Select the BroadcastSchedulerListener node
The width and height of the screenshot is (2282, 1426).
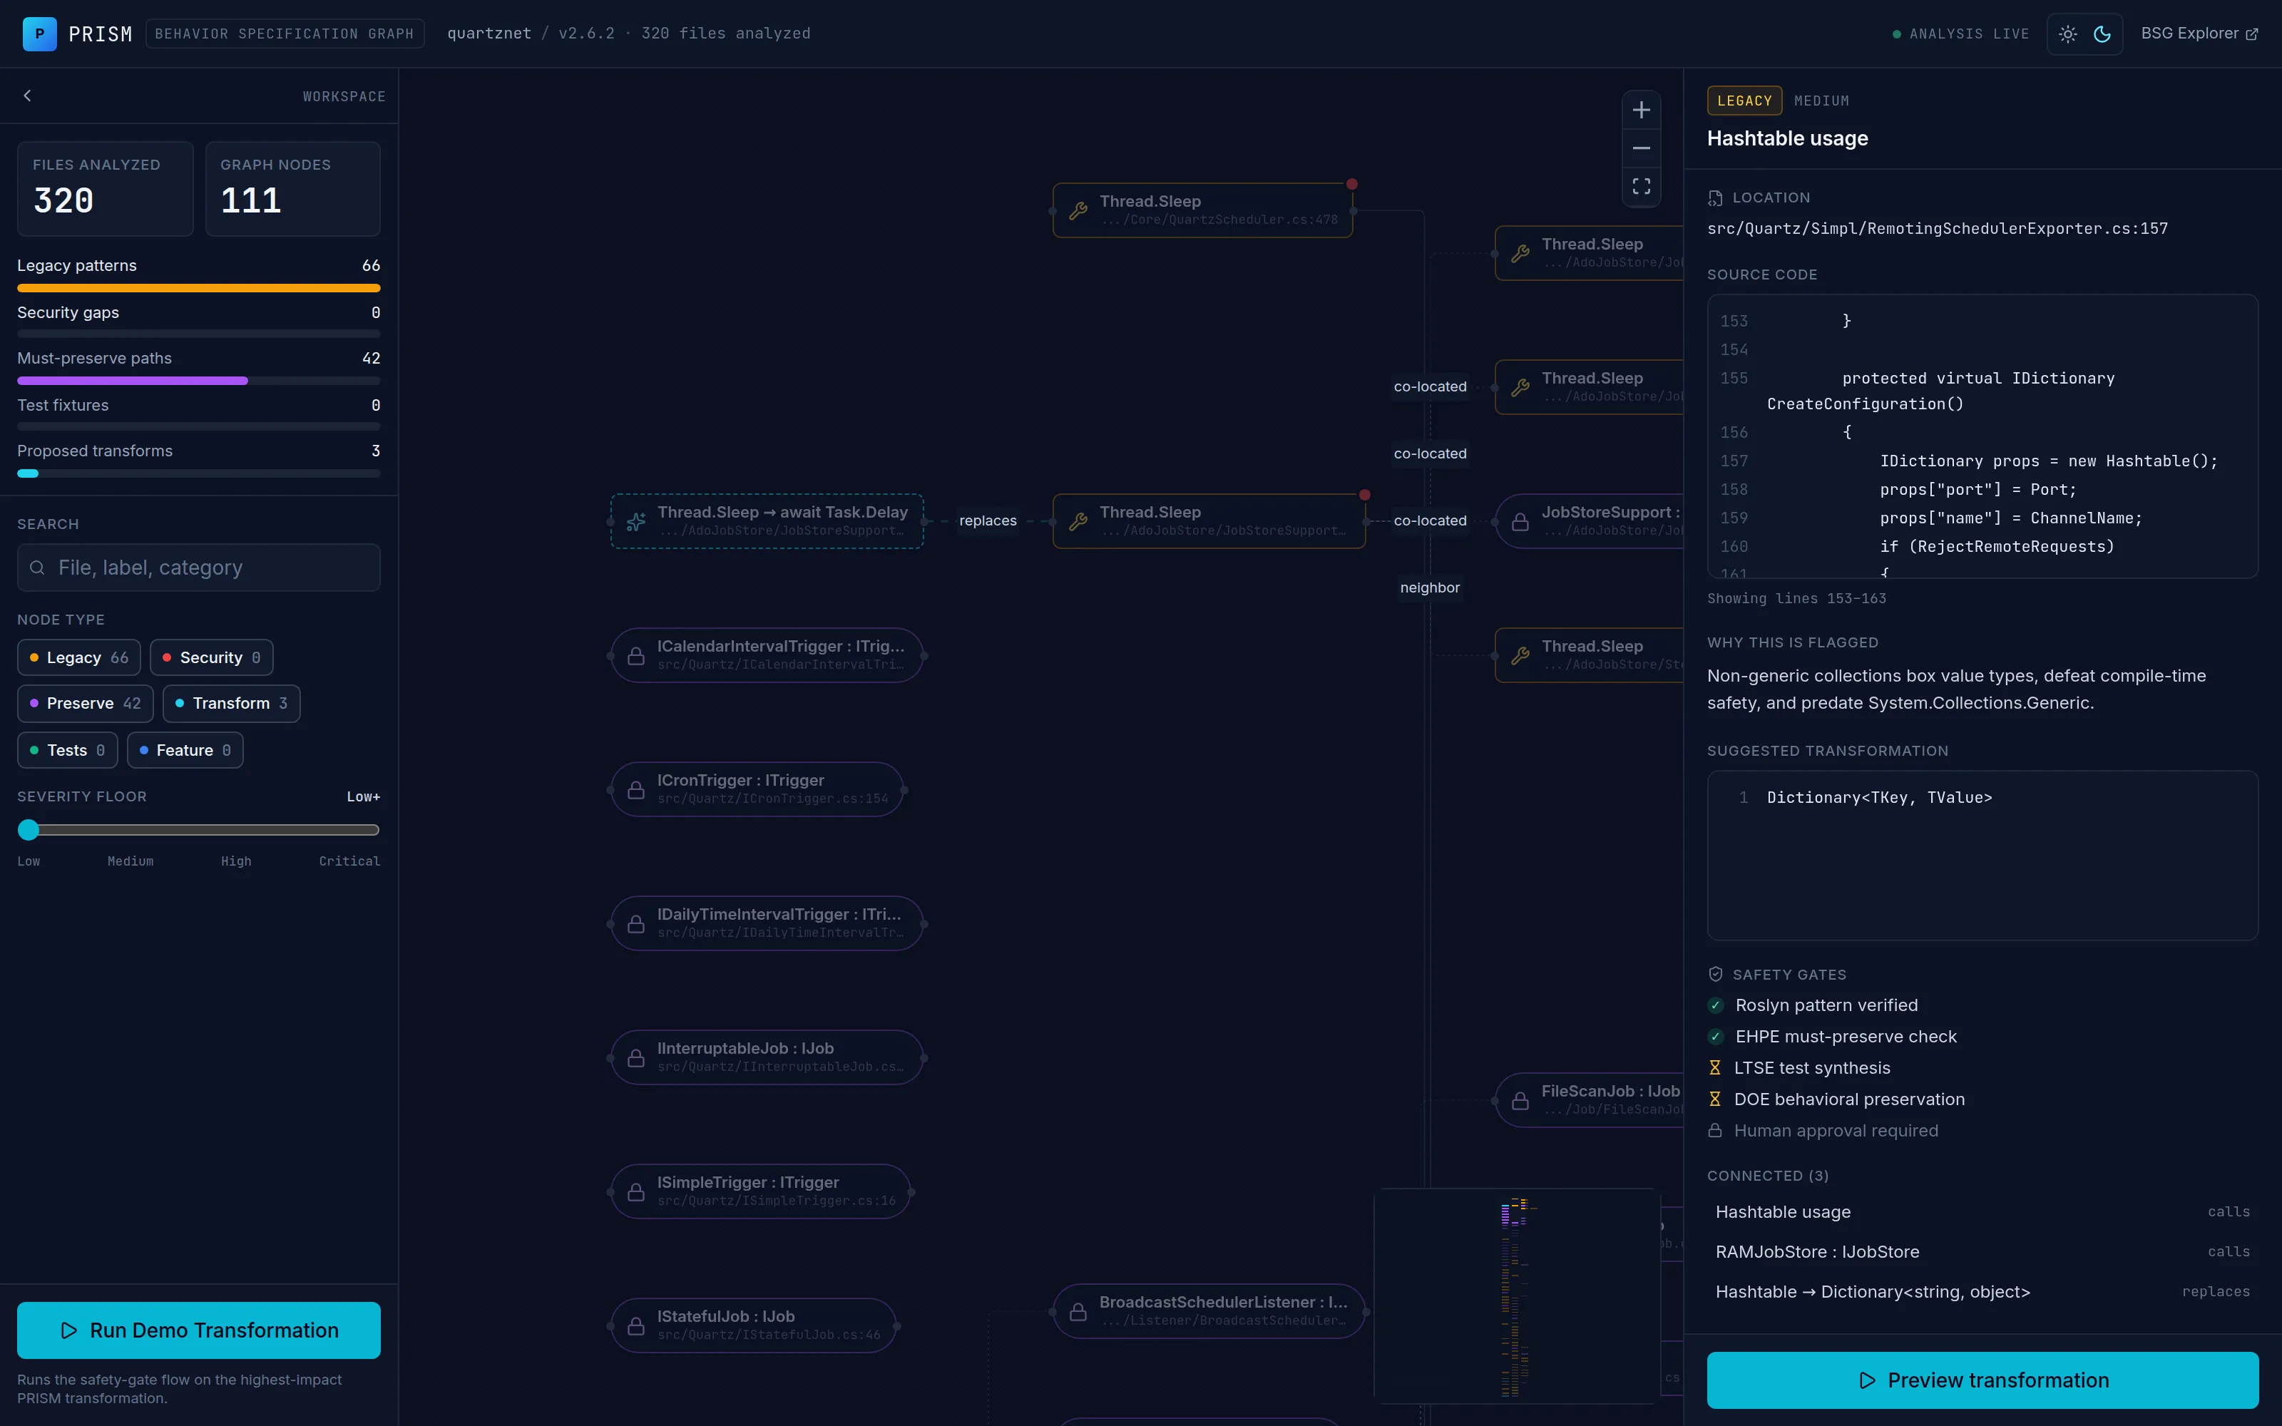1209,1311
